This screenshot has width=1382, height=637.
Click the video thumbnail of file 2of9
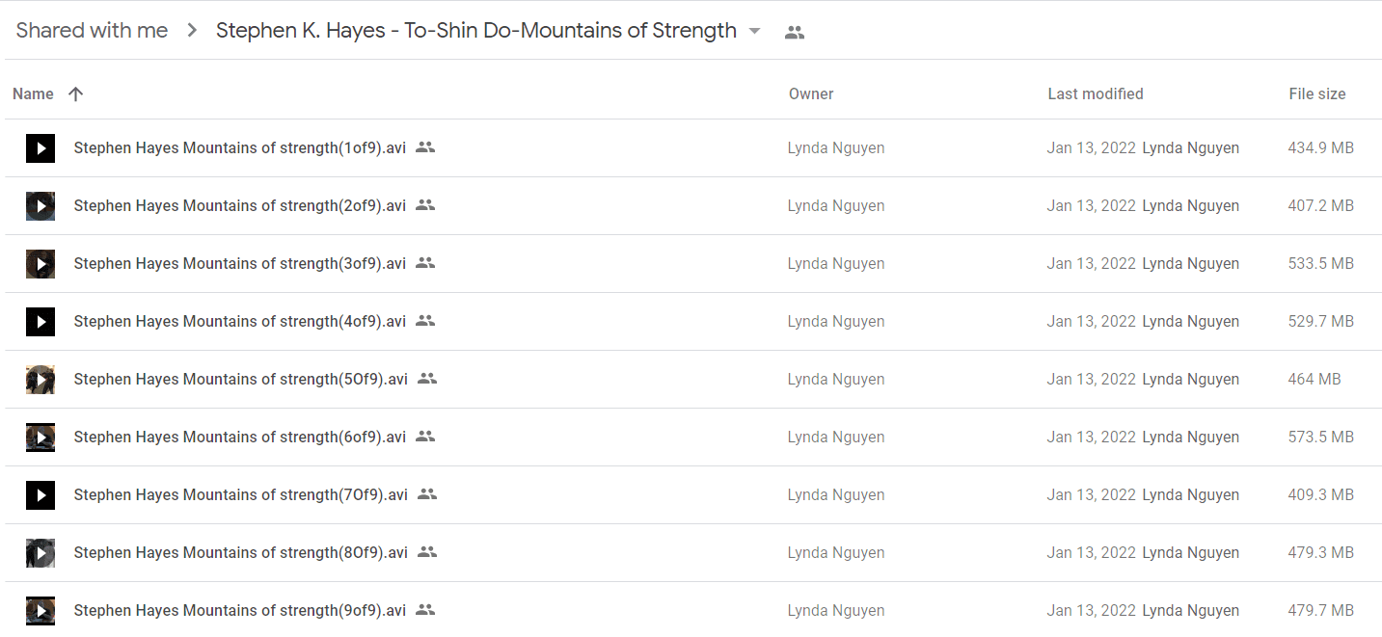pyautogui.click(x=41, y=206)
